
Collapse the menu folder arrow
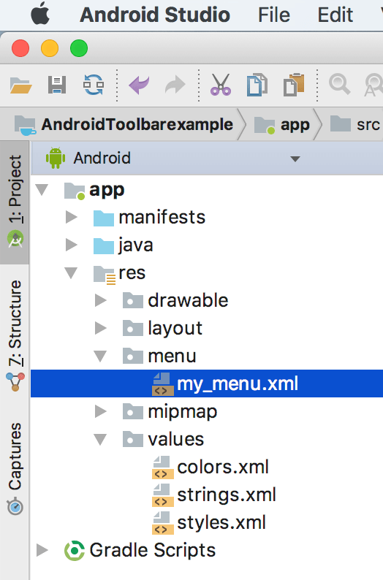(x=100, y=356)
